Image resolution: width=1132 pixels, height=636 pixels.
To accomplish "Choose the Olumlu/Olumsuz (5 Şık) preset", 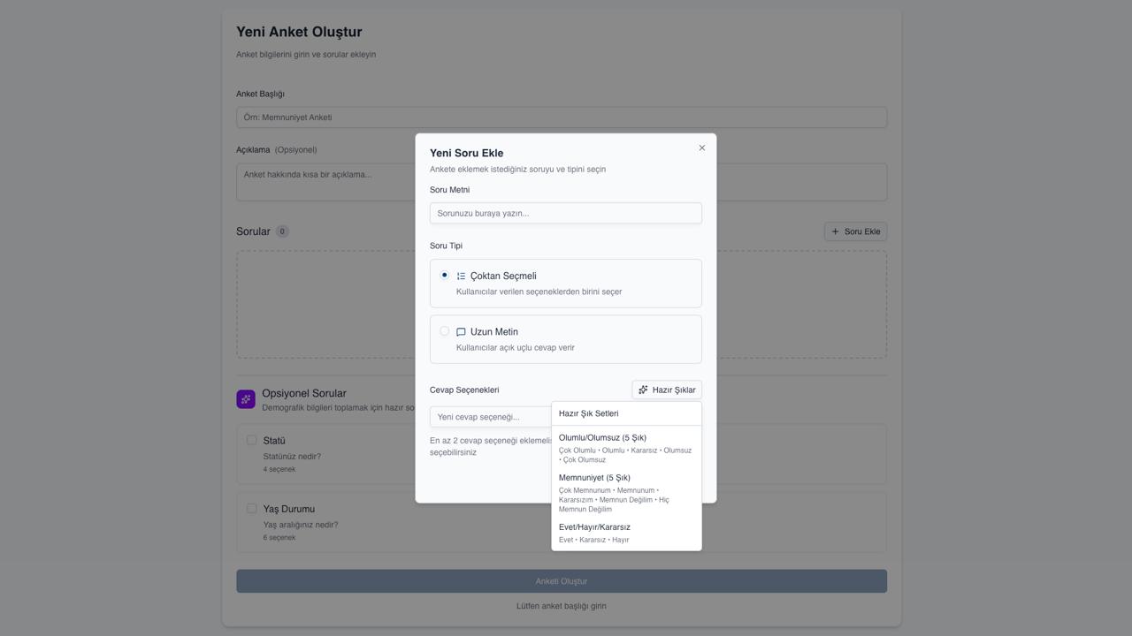I will [x=626, y=448].
